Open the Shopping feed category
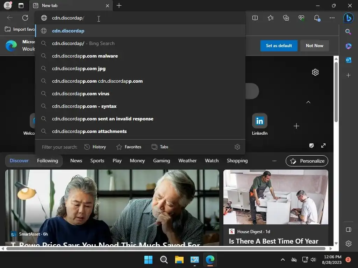Viewport: 358px width, 268px height. coord(237,161)
